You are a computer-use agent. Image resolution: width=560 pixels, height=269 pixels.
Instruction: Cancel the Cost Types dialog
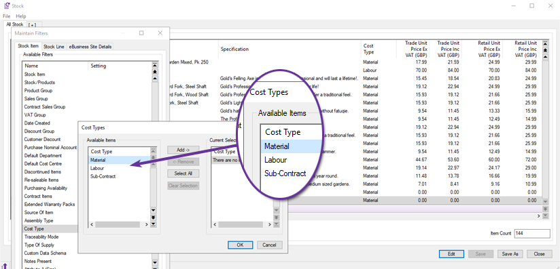(269, 245)
